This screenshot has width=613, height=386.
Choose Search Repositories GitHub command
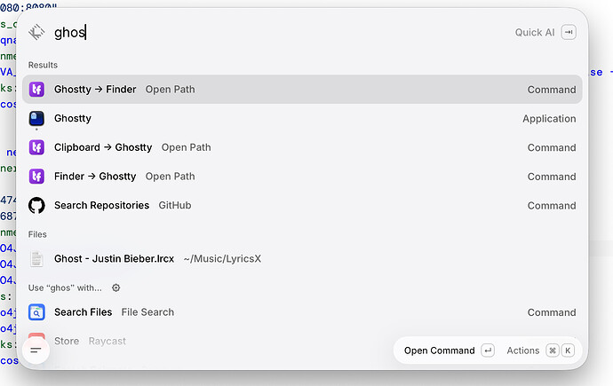[x=302, y=205]
